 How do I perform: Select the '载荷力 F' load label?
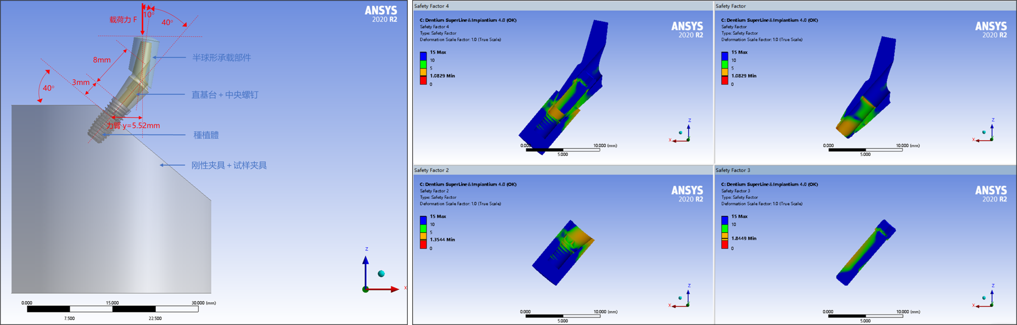[x=123, y=20]
